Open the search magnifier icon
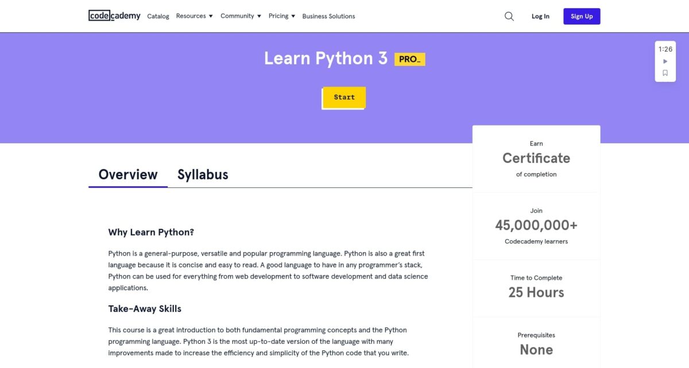This screenshot has width=689, height=368. click(x=509, y=16)
